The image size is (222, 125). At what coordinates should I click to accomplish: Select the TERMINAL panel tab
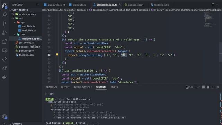(x=101, y=87)
